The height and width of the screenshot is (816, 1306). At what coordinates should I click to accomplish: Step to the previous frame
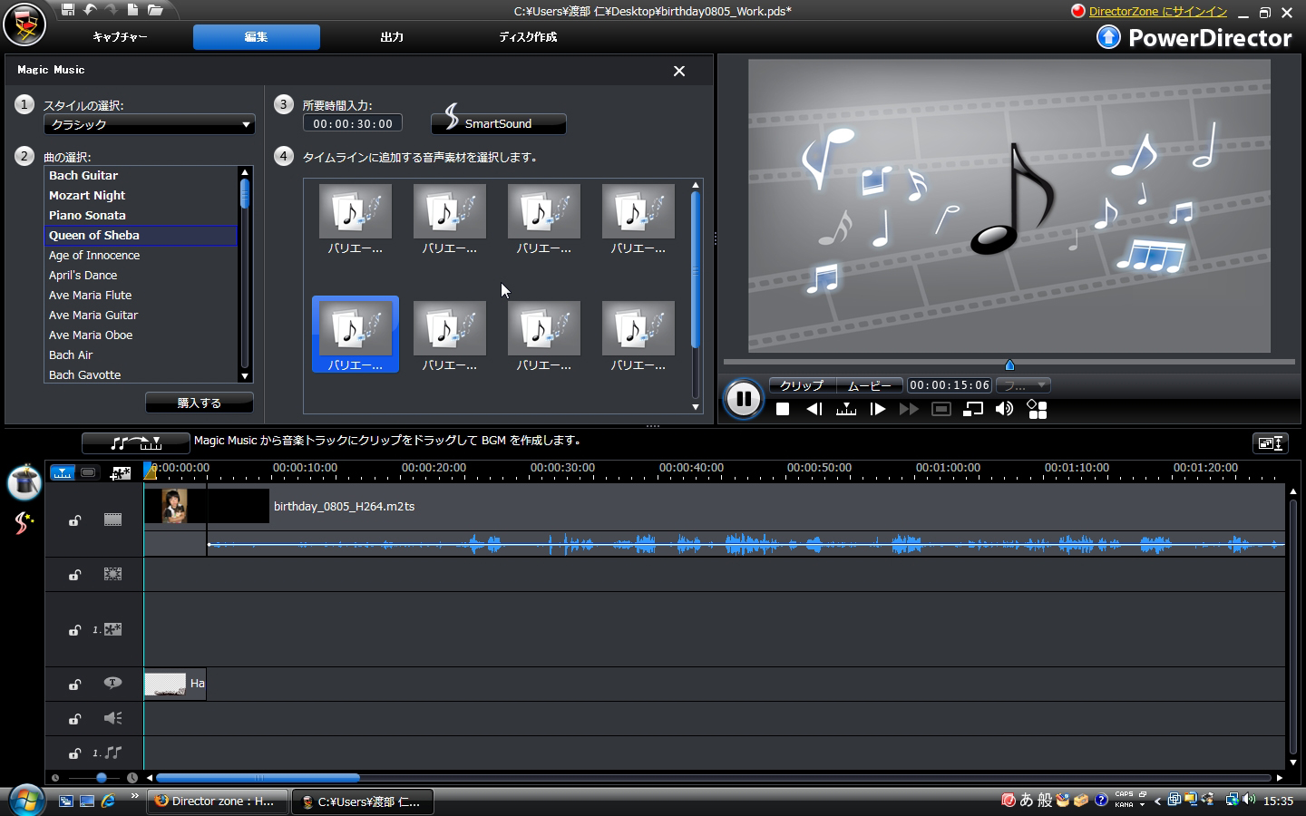click(x=814, y=409)
